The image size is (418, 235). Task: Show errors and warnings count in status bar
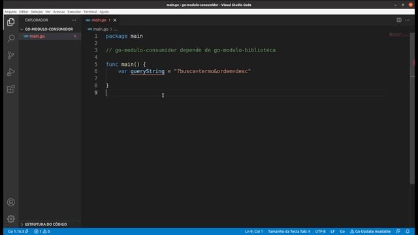coord(42,232)
